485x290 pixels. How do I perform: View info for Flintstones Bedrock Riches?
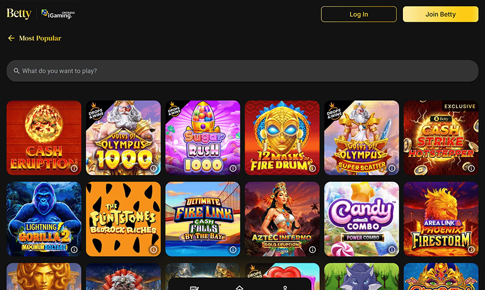pyautogui.click(x=153, y=249)
